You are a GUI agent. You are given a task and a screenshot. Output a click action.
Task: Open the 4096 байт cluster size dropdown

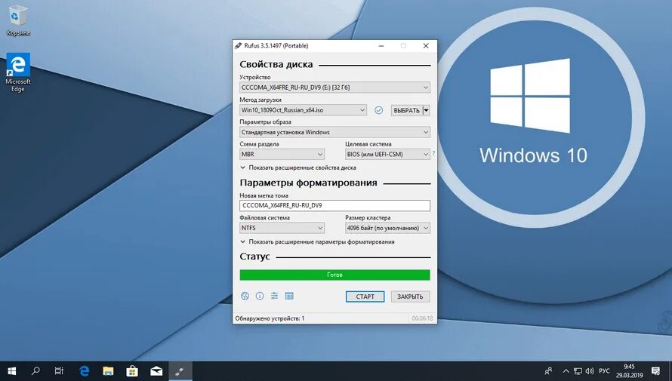tap(387, 228)
